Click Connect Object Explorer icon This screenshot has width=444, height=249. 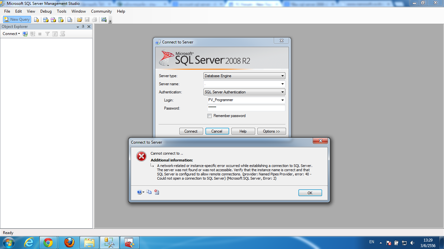coord(25,34)
